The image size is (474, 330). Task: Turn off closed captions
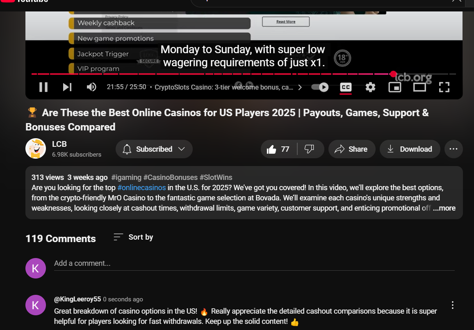[x=346, y=87]
